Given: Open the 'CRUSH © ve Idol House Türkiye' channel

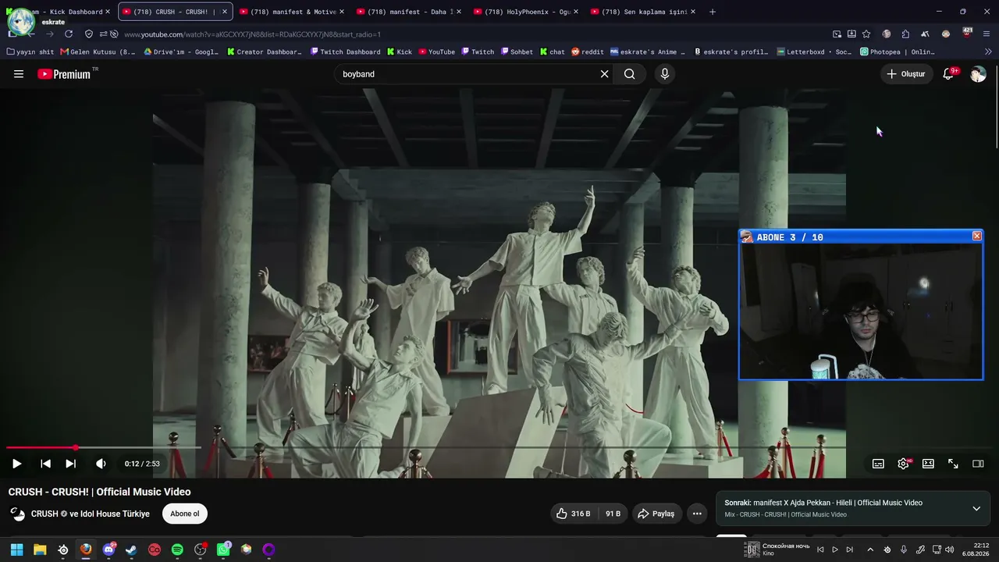Looking at the screenshot, I should coord(91,514).
